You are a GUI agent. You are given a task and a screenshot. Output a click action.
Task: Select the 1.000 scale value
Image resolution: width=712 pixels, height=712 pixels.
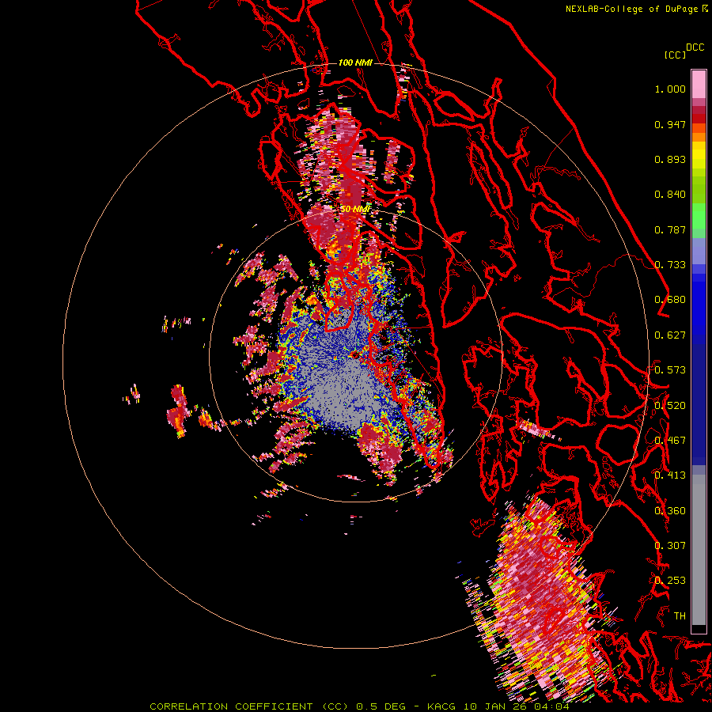click(x=670, y=89)
